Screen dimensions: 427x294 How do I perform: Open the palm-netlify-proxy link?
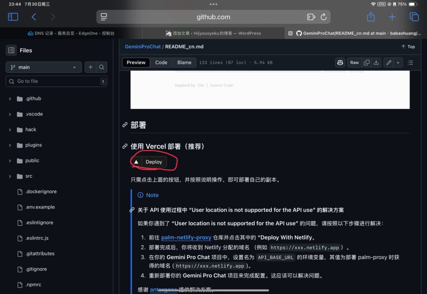pyautogui.click(x=186, y=237)
